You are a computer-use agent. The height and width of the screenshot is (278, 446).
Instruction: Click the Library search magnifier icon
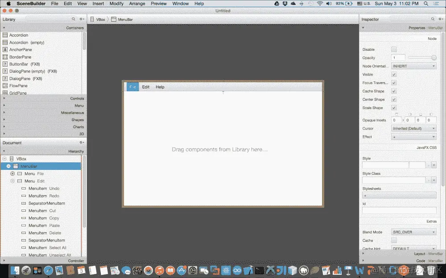[74, 19]
